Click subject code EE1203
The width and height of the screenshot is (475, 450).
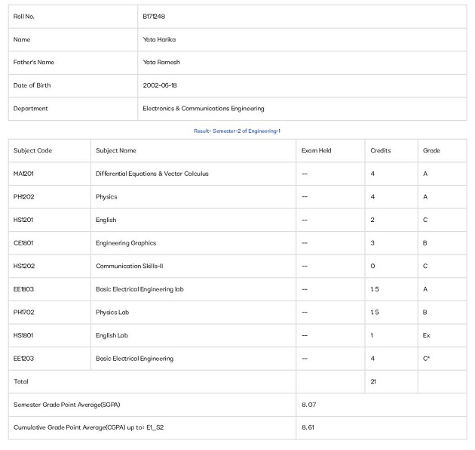23,359
